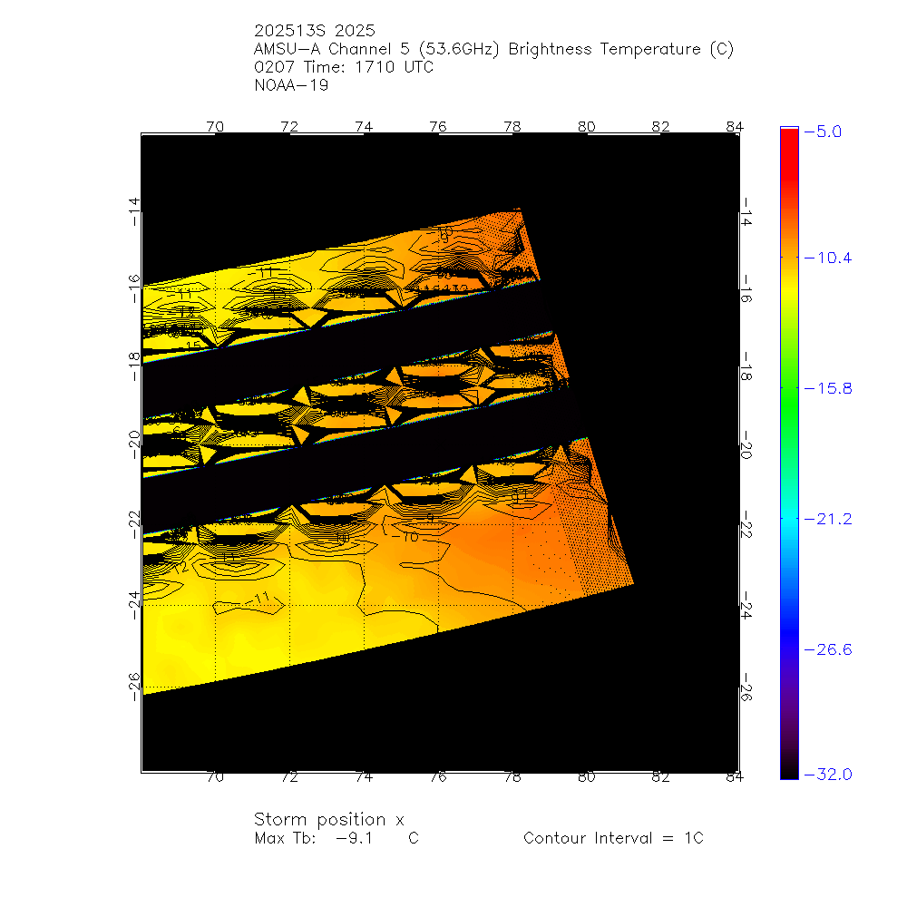Click latitude -24 on the left axis
The image size is (907, 907).
[x=134, y=605]
